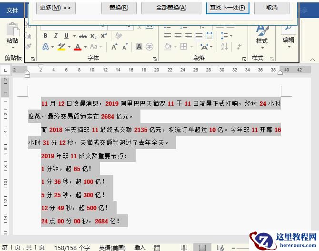Click the show paragraph marks icon
The image size is (319, 251).
(x=239, y=47)
